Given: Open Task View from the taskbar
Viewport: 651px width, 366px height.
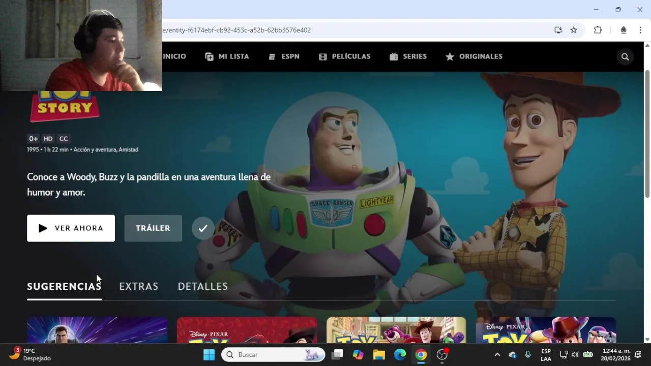Looking at the screenshot, I should click(337, 355).
